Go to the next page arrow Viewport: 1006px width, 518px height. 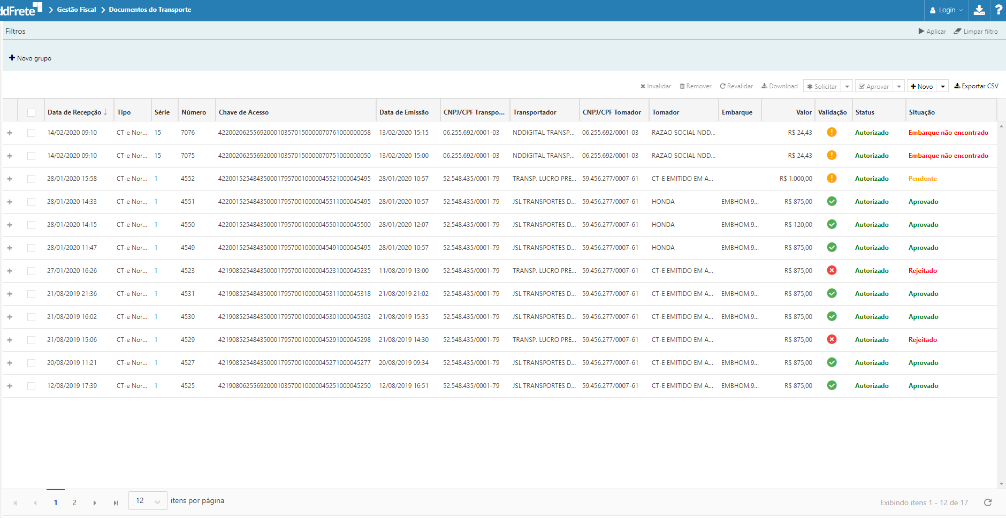(95, 503)
